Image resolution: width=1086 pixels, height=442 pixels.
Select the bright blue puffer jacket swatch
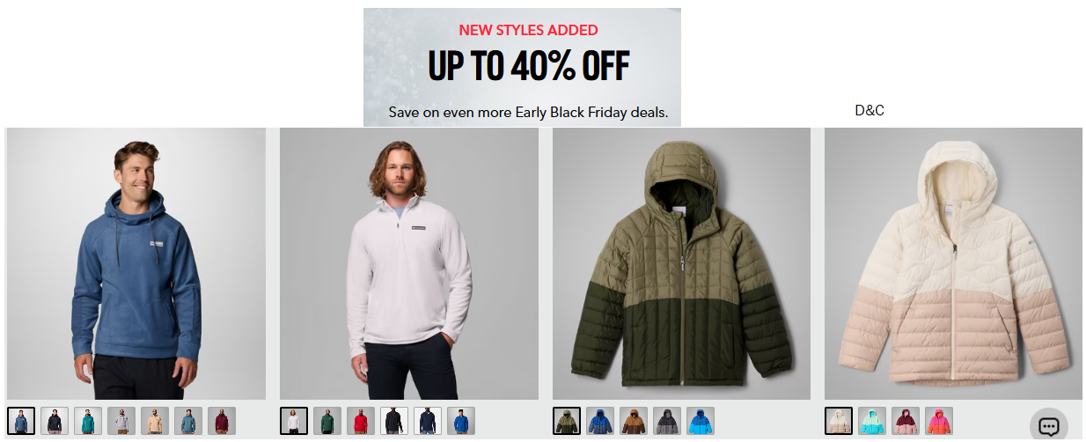point(701,421)
